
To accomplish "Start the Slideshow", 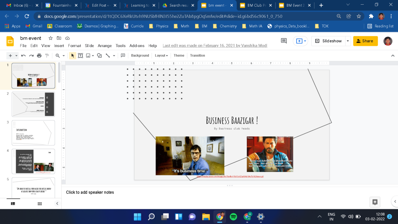I will [x=328, y=41].
